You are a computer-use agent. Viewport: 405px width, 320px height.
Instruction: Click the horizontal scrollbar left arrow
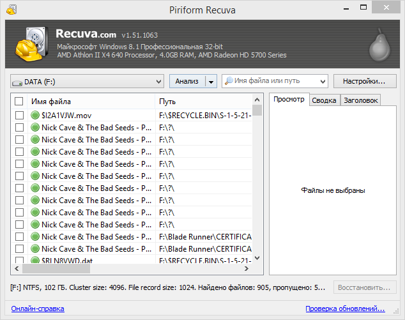[x=17, y=269]
